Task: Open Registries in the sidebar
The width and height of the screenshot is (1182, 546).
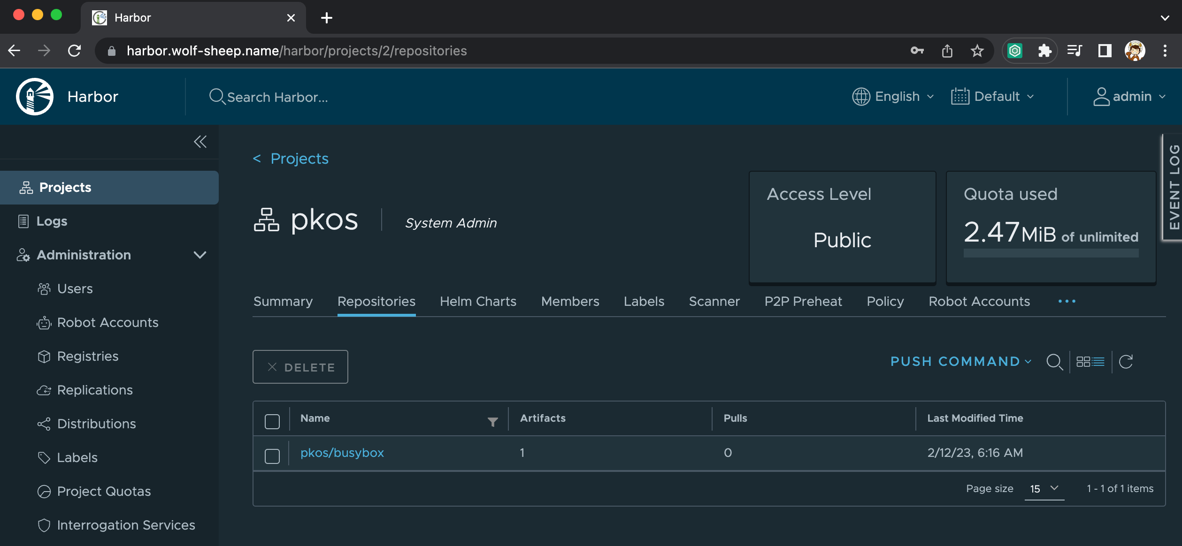Action: [87, 356]
